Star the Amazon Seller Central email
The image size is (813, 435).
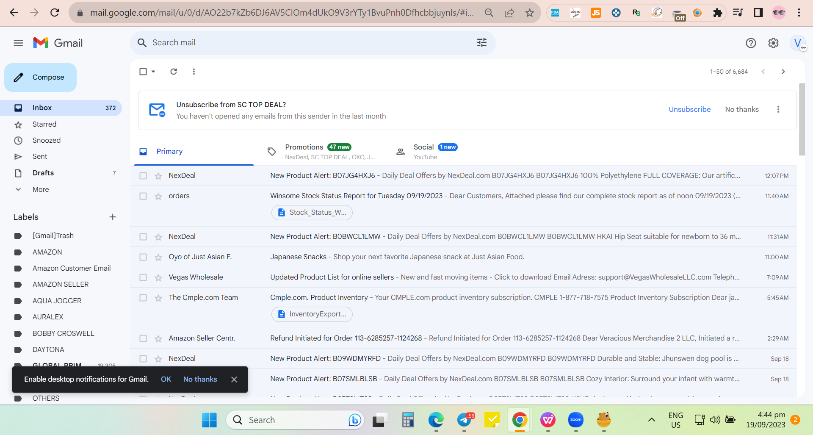click(x=158, y=338)
